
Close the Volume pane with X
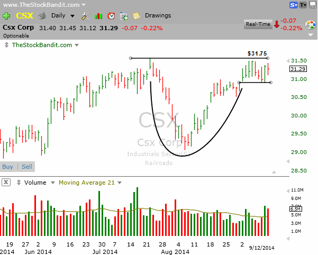(6, 182)
